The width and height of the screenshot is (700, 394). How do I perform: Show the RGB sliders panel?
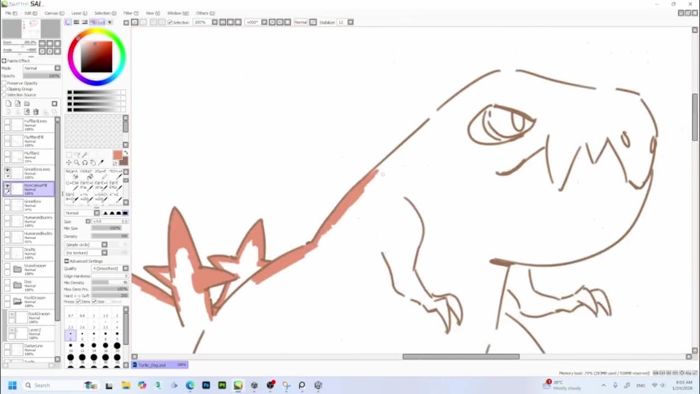[x=77, y=22]
